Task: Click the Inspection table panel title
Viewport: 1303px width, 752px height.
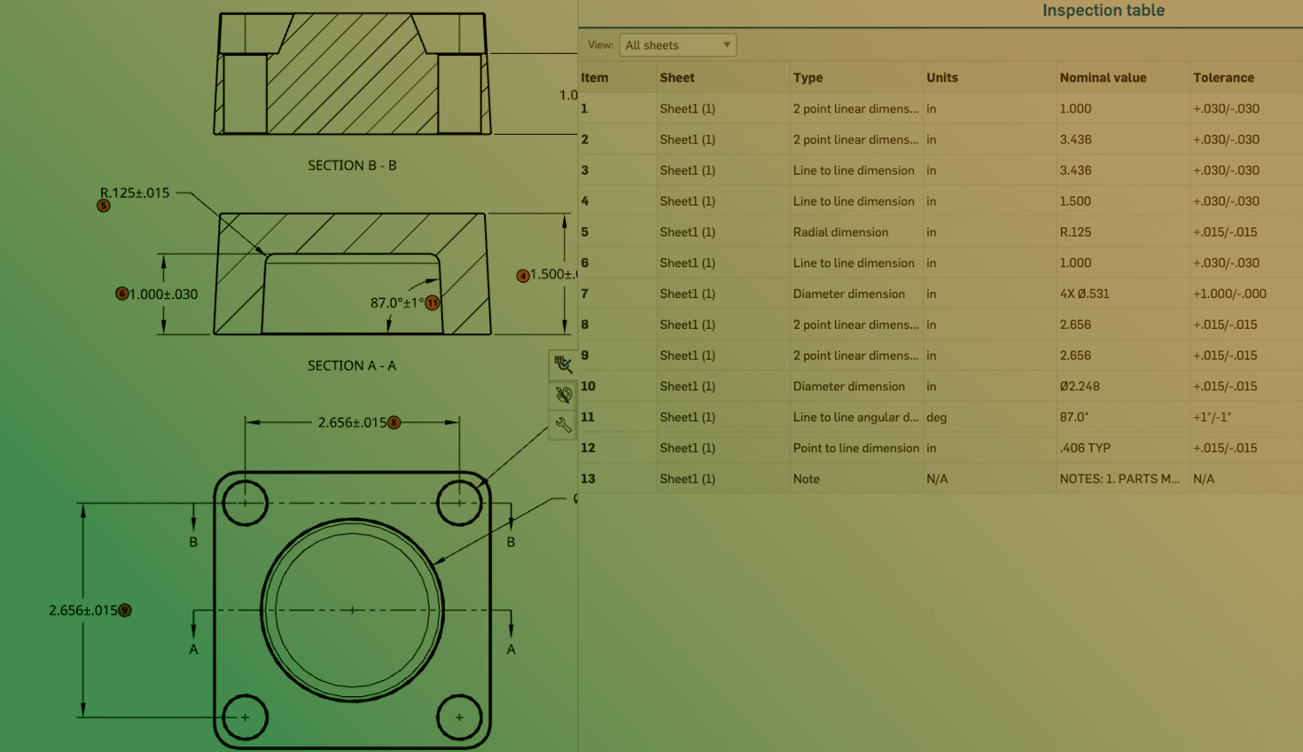Action: coord(1104,11)
